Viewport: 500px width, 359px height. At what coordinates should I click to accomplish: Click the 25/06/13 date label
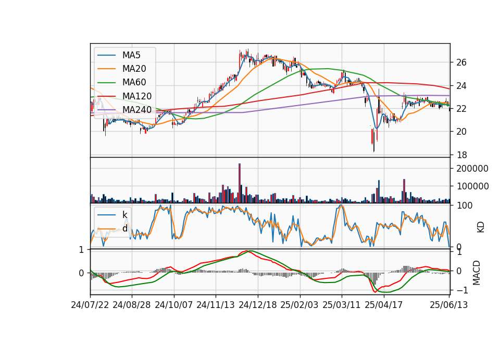click(x=449, y=305)
